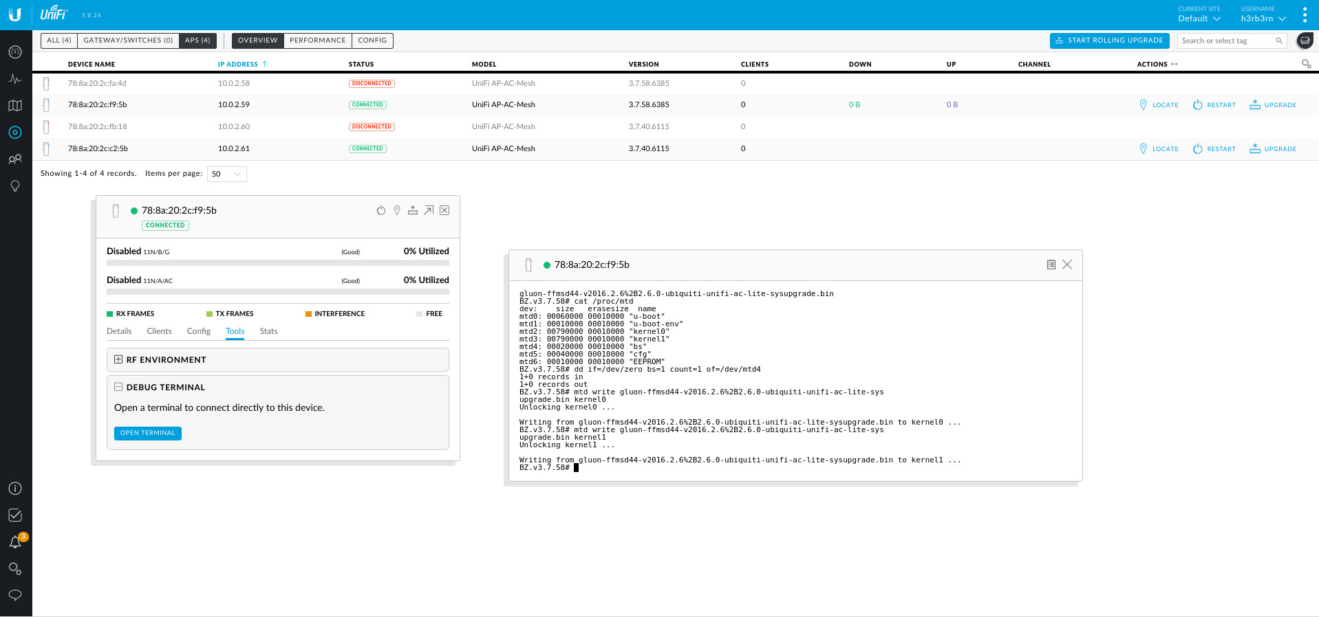Viewport: 1319px width, 617px height.
Task: Click the Open Terminal button
Action: click(147, 433)
